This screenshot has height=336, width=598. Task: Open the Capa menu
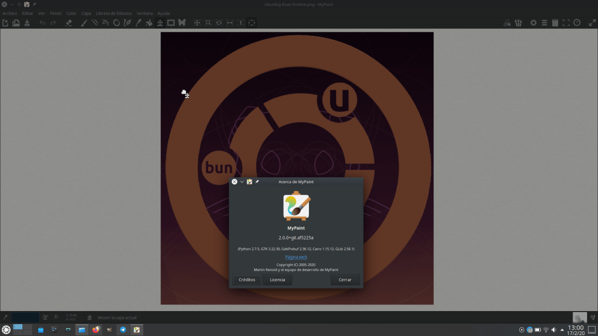click(86, 13)
